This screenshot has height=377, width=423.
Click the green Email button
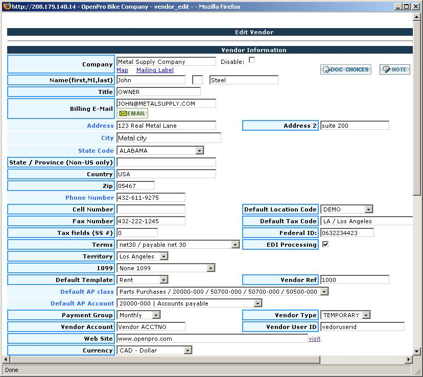(132, 113)
